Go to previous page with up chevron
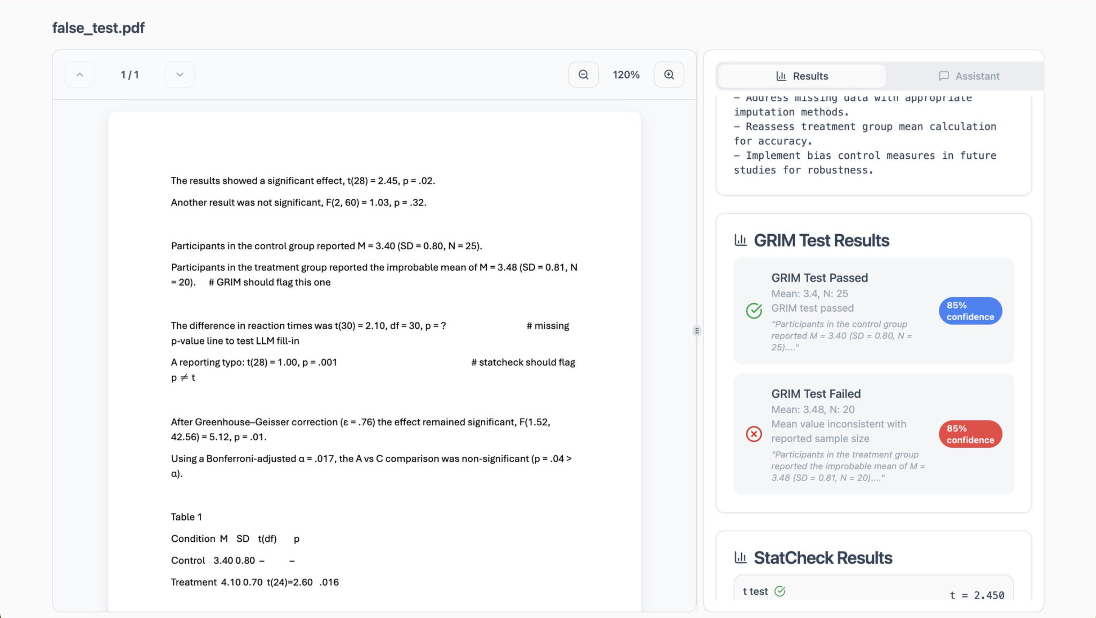Viewport: 1096px width, 618px height. point(79,75)
